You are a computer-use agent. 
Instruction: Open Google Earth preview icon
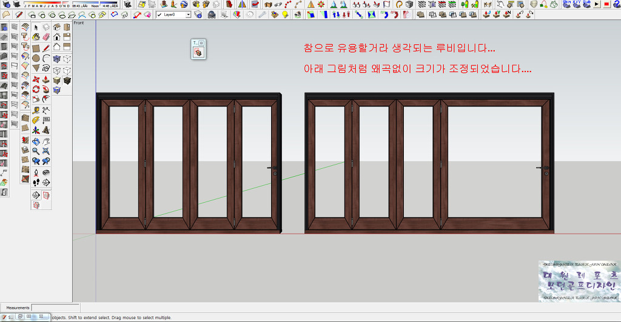coord(184,4)
